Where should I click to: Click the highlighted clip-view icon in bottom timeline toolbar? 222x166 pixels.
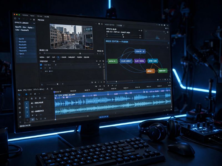coord(32,120)
